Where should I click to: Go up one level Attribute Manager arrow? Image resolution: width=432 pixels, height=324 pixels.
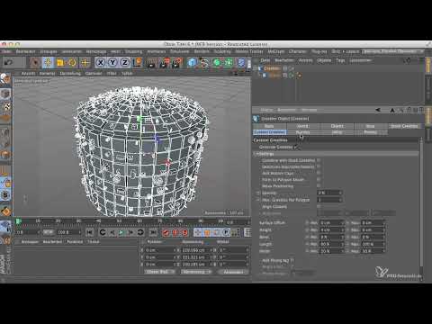392,110
